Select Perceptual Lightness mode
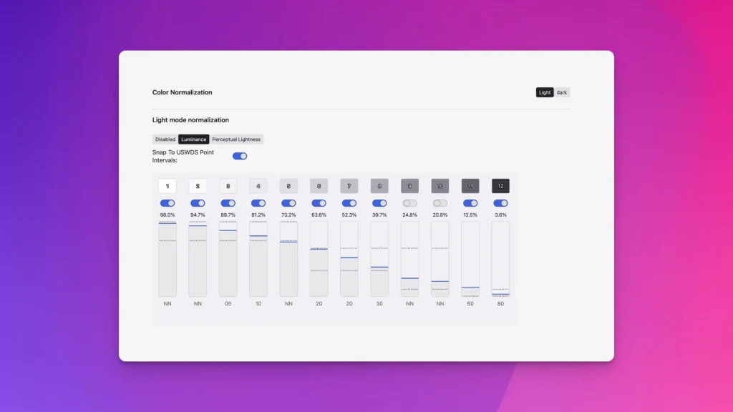 pos(236,139)
